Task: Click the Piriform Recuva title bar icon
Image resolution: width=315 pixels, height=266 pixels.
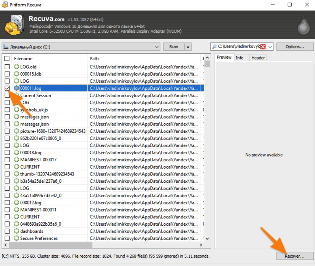Action: click(5, 5)
